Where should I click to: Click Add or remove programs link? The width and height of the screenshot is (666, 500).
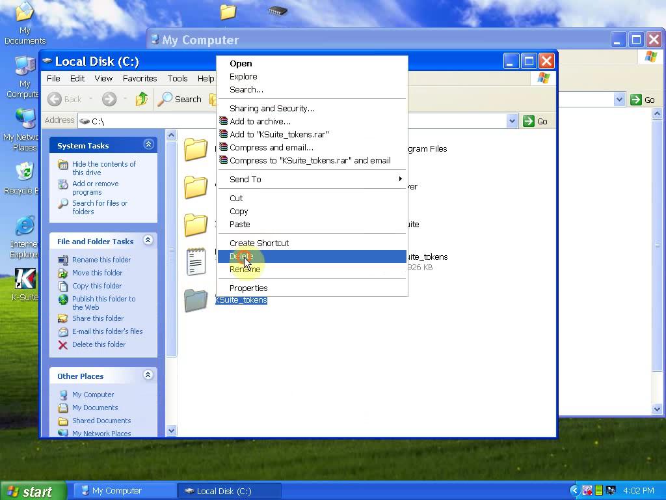95,188
